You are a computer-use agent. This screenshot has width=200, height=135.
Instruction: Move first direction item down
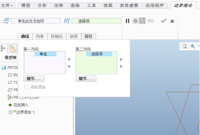coord(69,66)
